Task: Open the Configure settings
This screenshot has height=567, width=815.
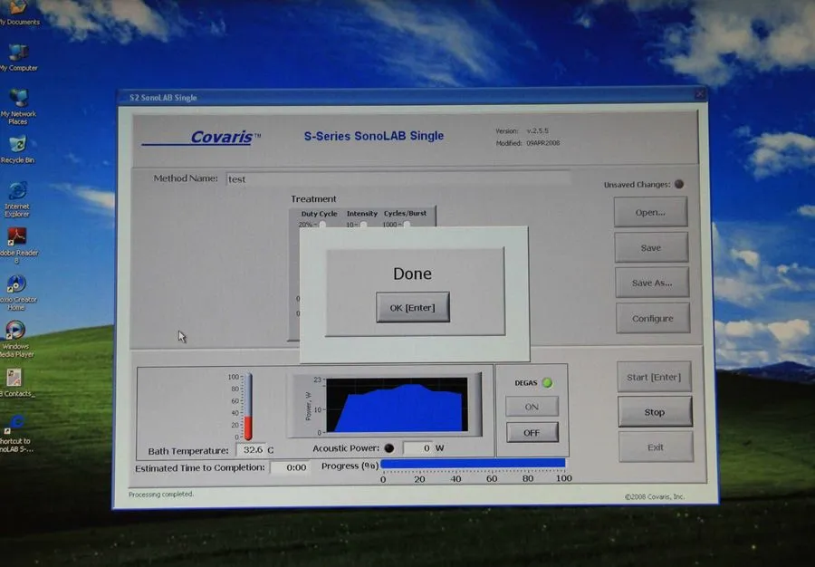Action: point(653,318)
